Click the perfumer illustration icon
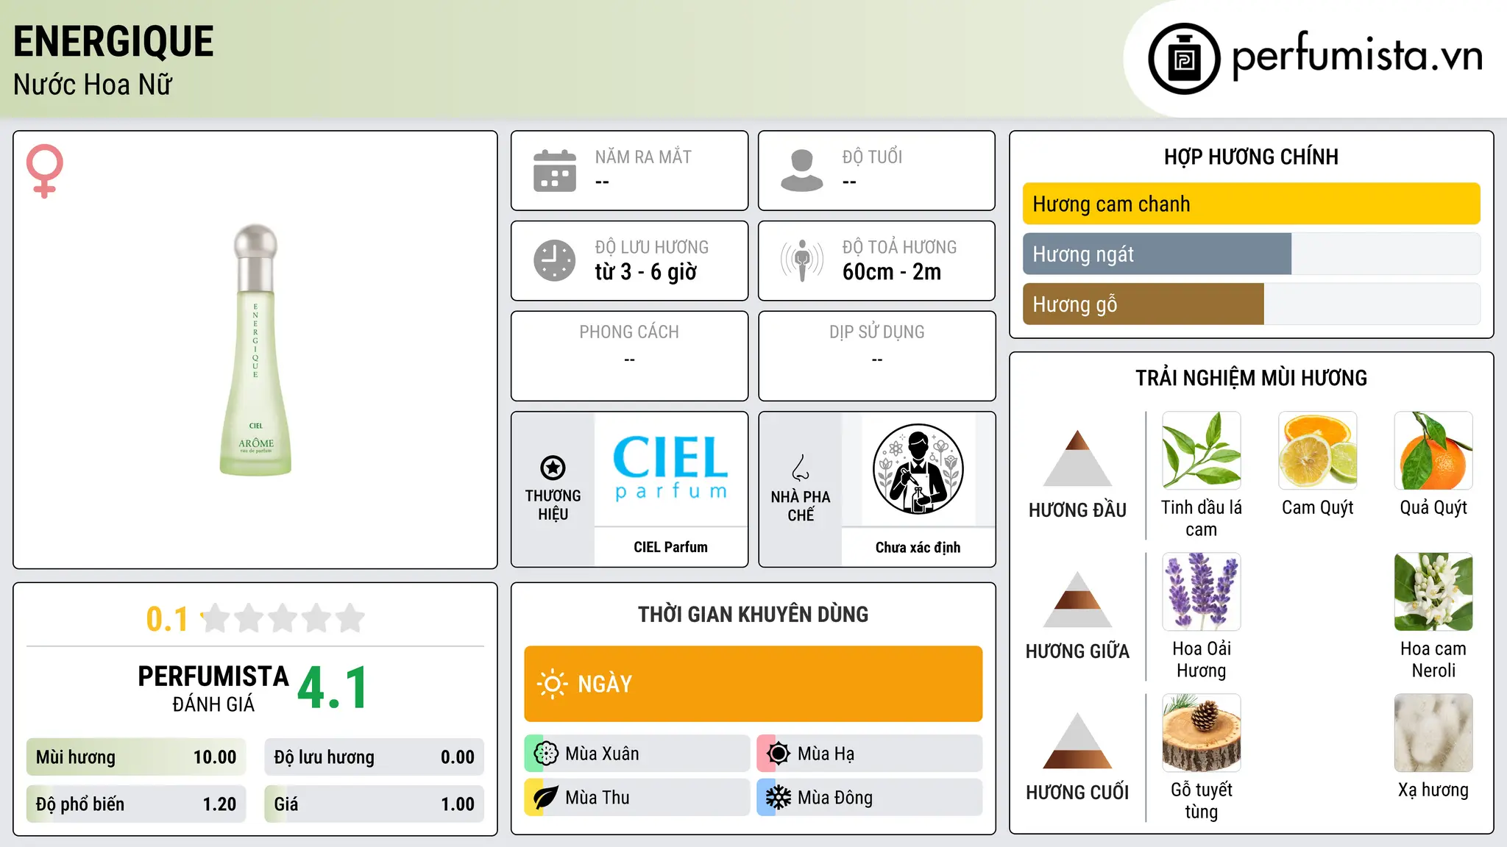Image resolution: width=1507 pixels, height=847 pixels. pos(918,469)
